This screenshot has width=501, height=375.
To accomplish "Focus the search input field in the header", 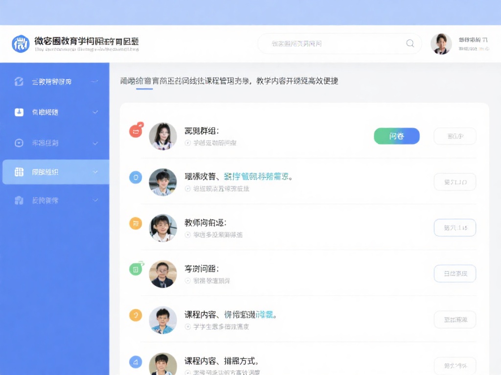I will click(333, 43).
